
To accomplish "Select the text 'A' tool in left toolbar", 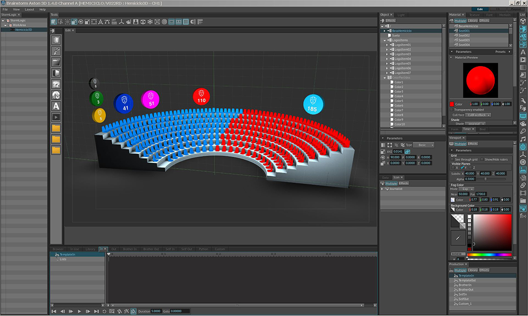I will point(56,106).
